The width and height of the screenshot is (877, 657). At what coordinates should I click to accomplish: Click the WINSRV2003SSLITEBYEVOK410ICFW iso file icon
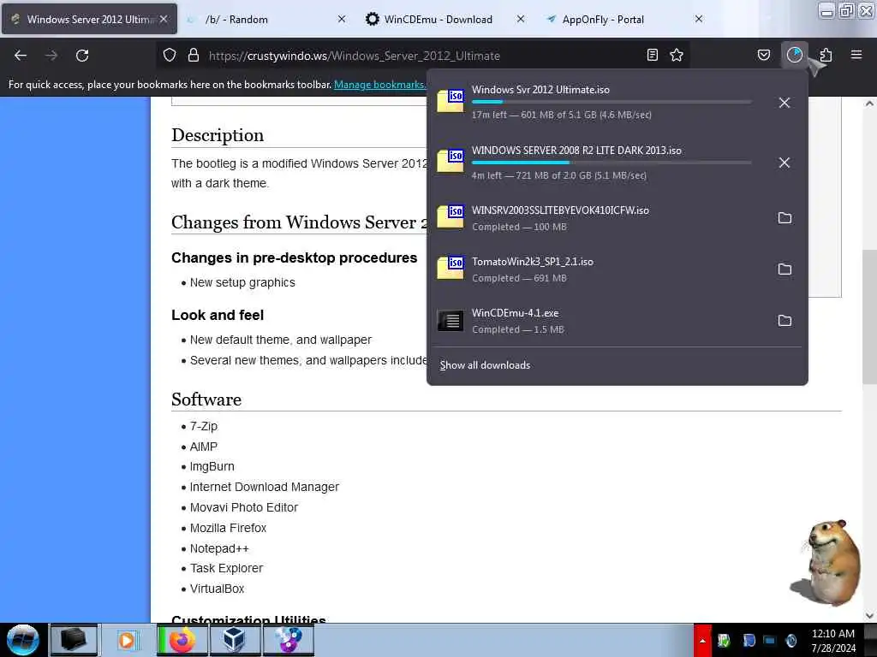point(450,216)
